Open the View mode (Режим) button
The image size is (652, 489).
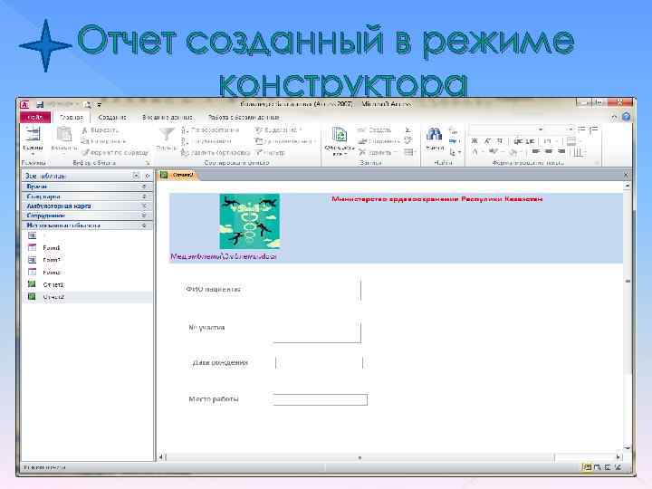click(x=33, y=139)
